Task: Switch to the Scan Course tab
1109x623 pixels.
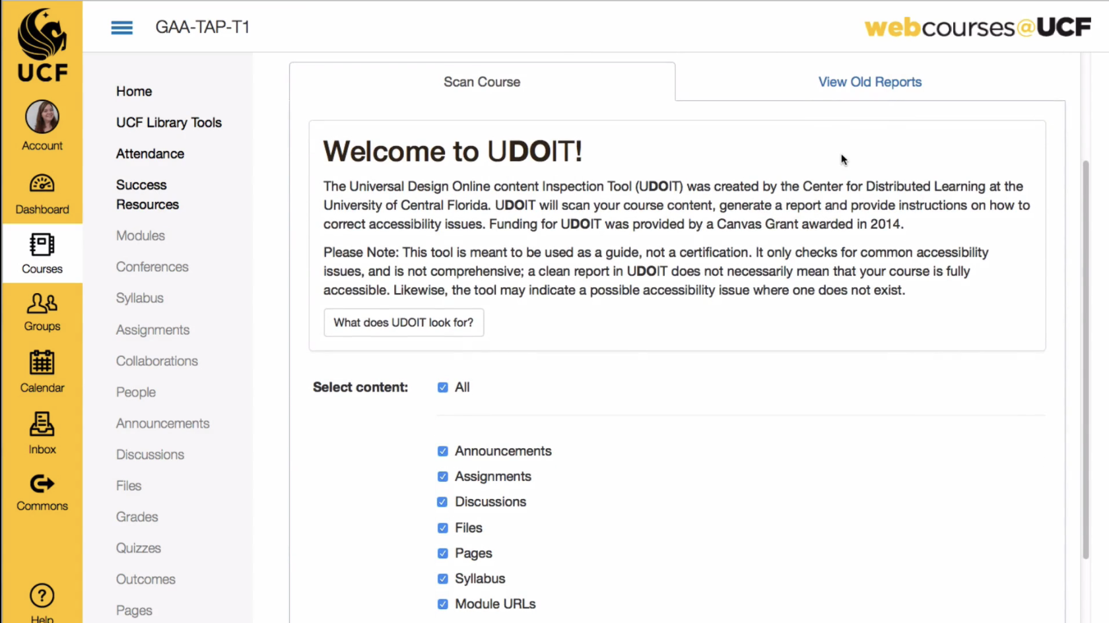Action: coord(482,82)
